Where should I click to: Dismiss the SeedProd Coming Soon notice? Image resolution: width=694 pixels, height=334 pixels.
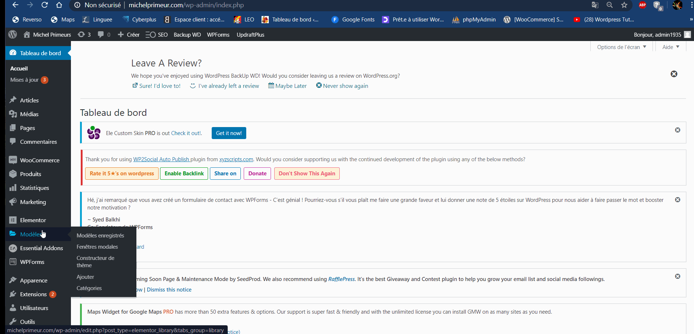click(x=678, y=276)
